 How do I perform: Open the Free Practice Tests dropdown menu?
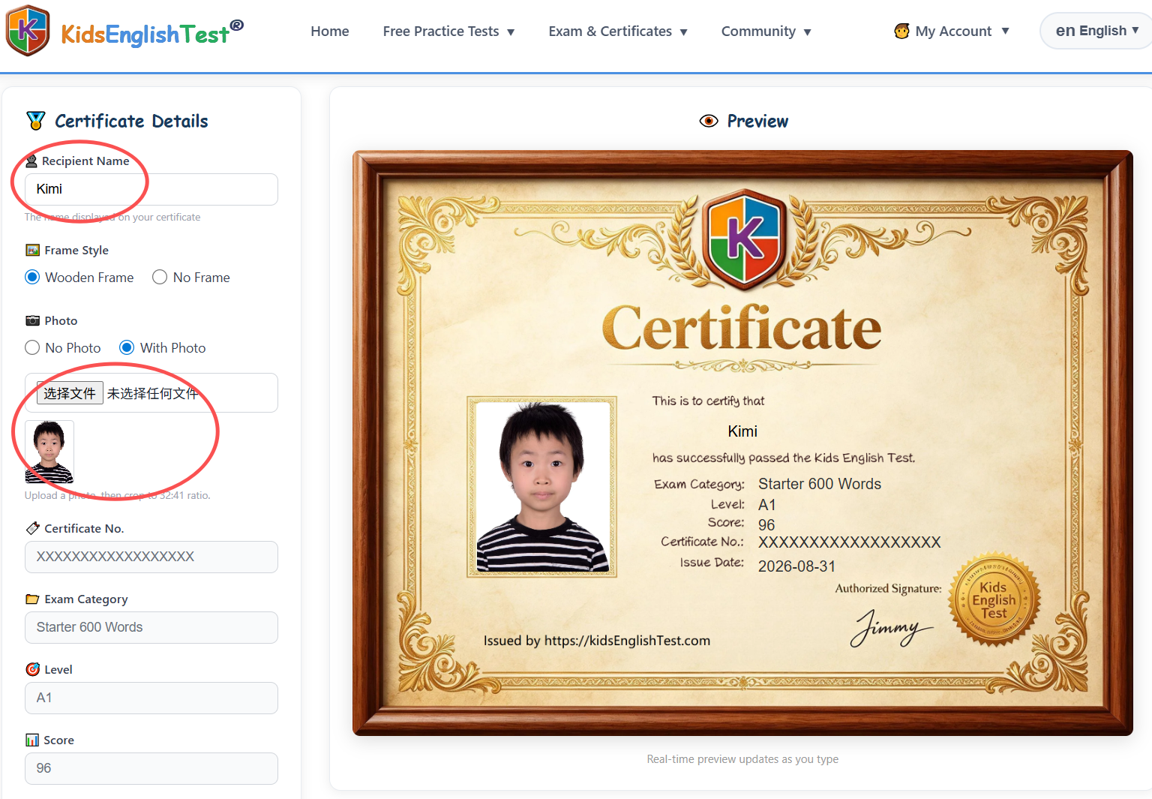[448, 31]
